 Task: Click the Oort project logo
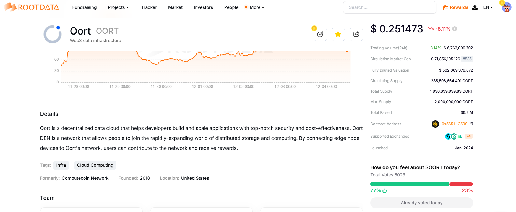coord(53,34)
